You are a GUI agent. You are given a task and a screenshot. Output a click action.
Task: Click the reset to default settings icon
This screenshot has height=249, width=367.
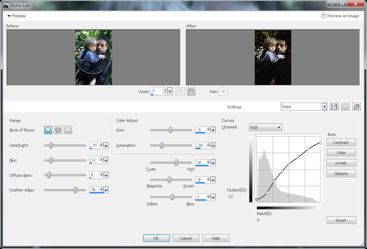[345, 106]
